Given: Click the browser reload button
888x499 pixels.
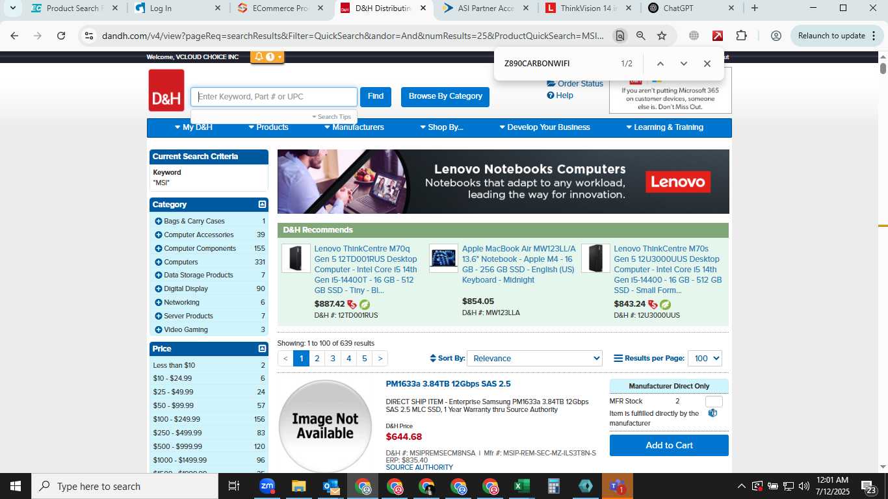Looking at the screenshot, I should pyautogui.click(x=61, y=36).
